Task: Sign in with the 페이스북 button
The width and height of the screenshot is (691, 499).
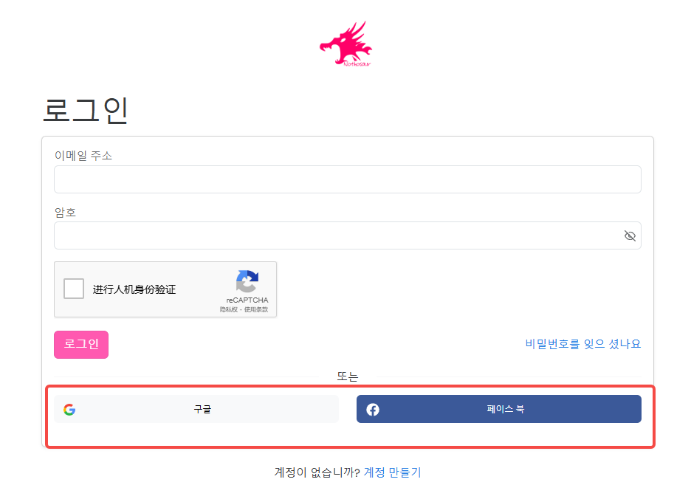Action: (505, 409)
